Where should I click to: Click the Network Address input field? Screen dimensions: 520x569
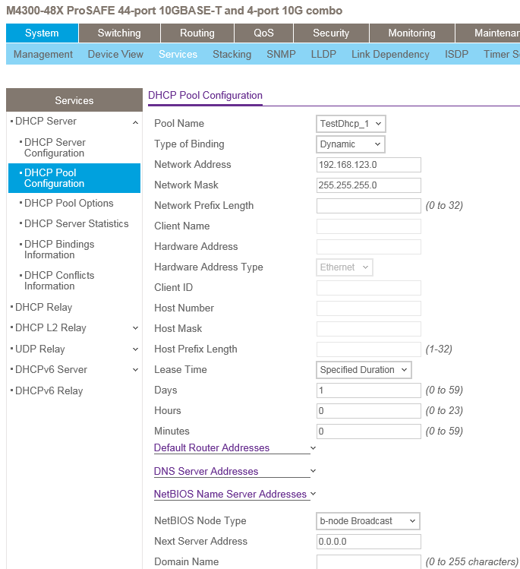click(368, 165)
